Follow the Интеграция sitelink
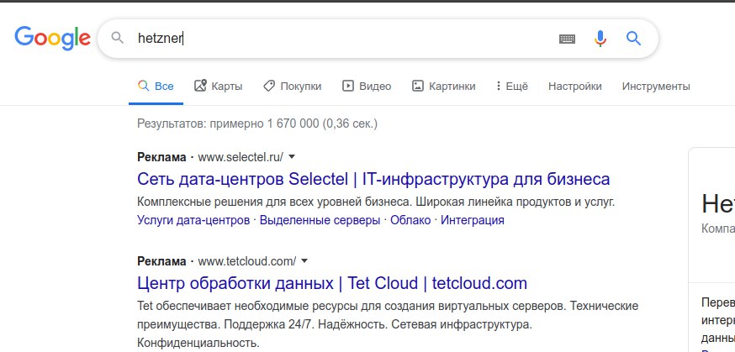The height and width of the screenshot is (352, 735). click(473, 220)
